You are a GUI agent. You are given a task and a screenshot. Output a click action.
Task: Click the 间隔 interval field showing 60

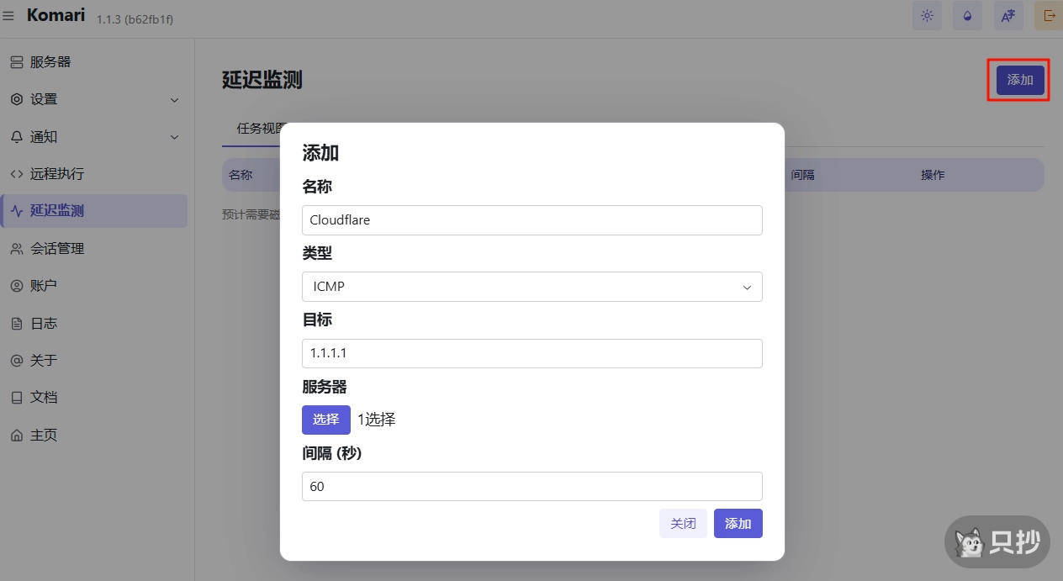pos(531,486)
